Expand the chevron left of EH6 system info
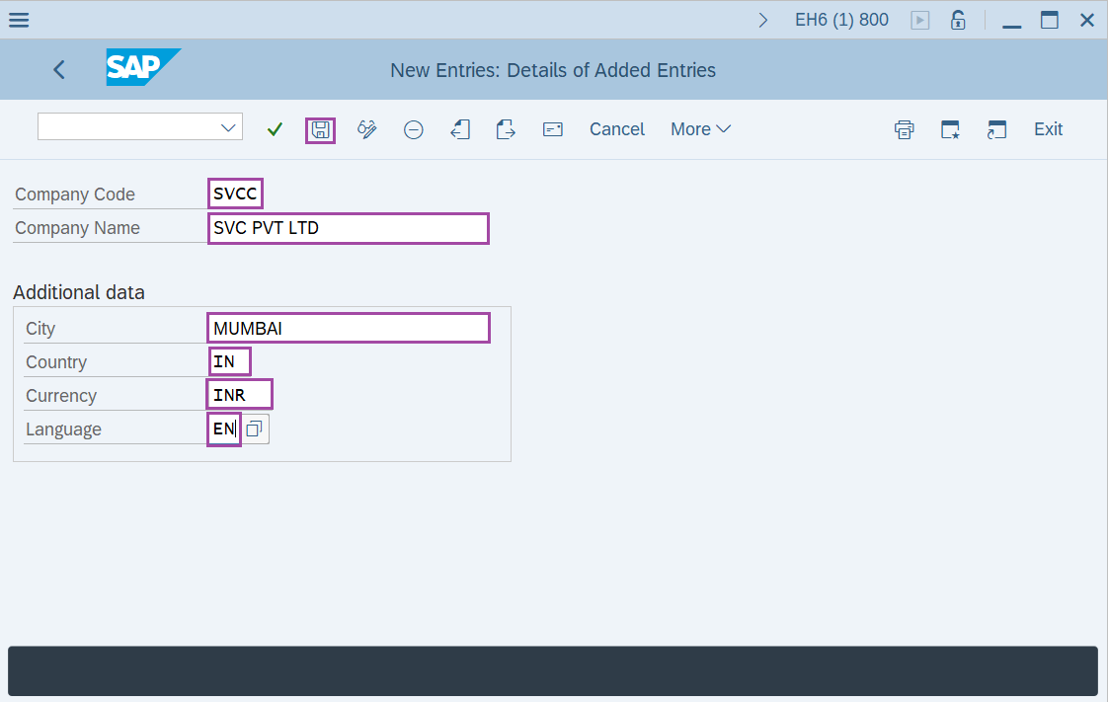This screenshot has height=702, width=1108. click(763, 20)
